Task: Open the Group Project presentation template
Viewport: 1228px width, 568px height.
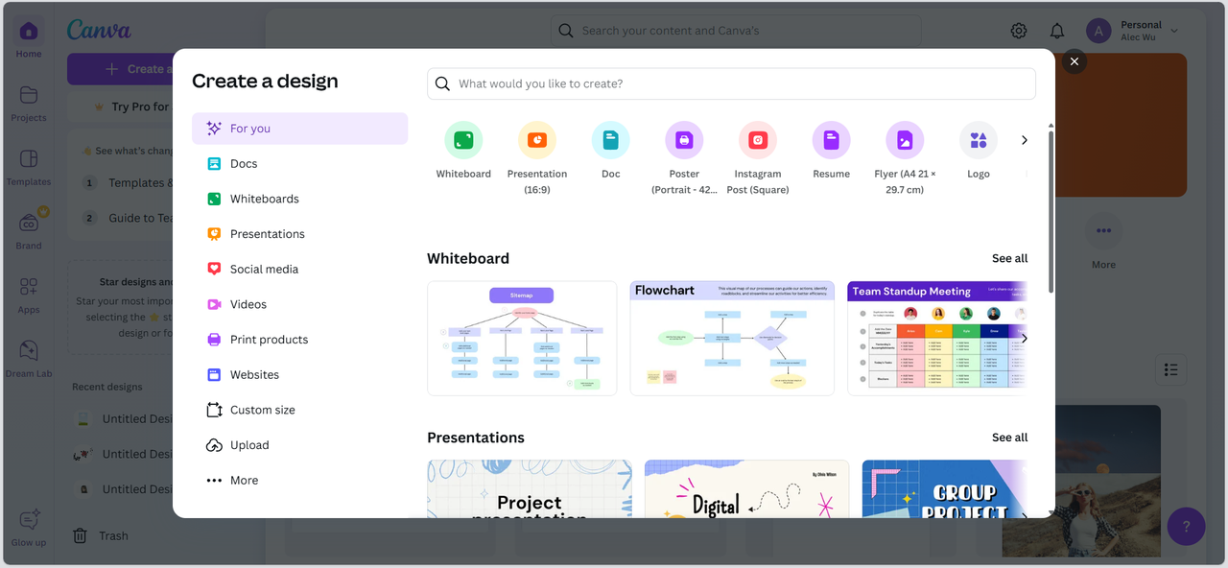Action: coord(944,488)
